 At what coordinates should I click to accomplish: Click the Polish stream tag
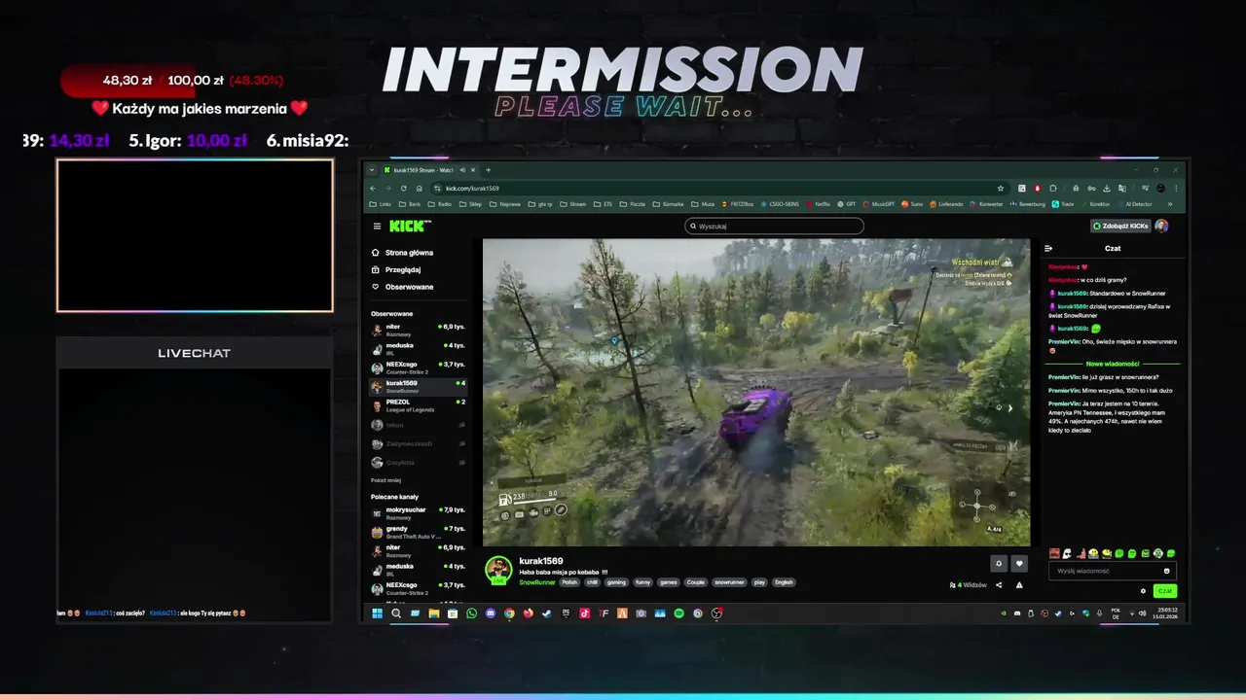pos(568,582)
